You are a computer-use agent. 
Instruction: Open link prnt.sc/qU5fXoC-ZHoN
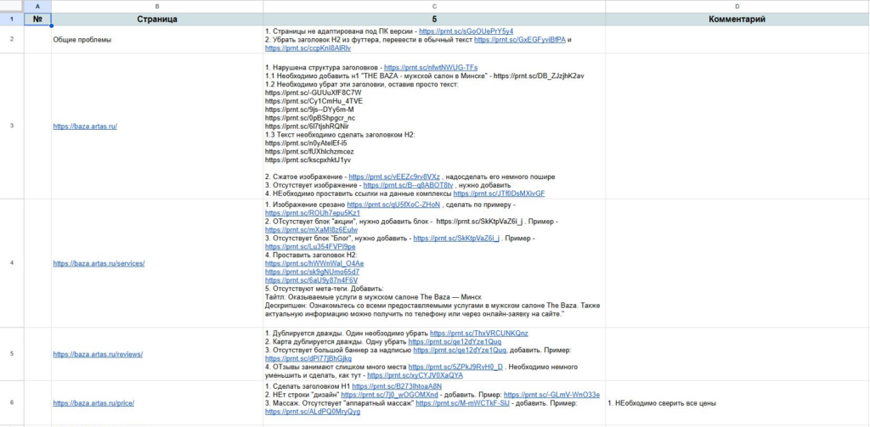pyautogui.click(x=393, y=204)
